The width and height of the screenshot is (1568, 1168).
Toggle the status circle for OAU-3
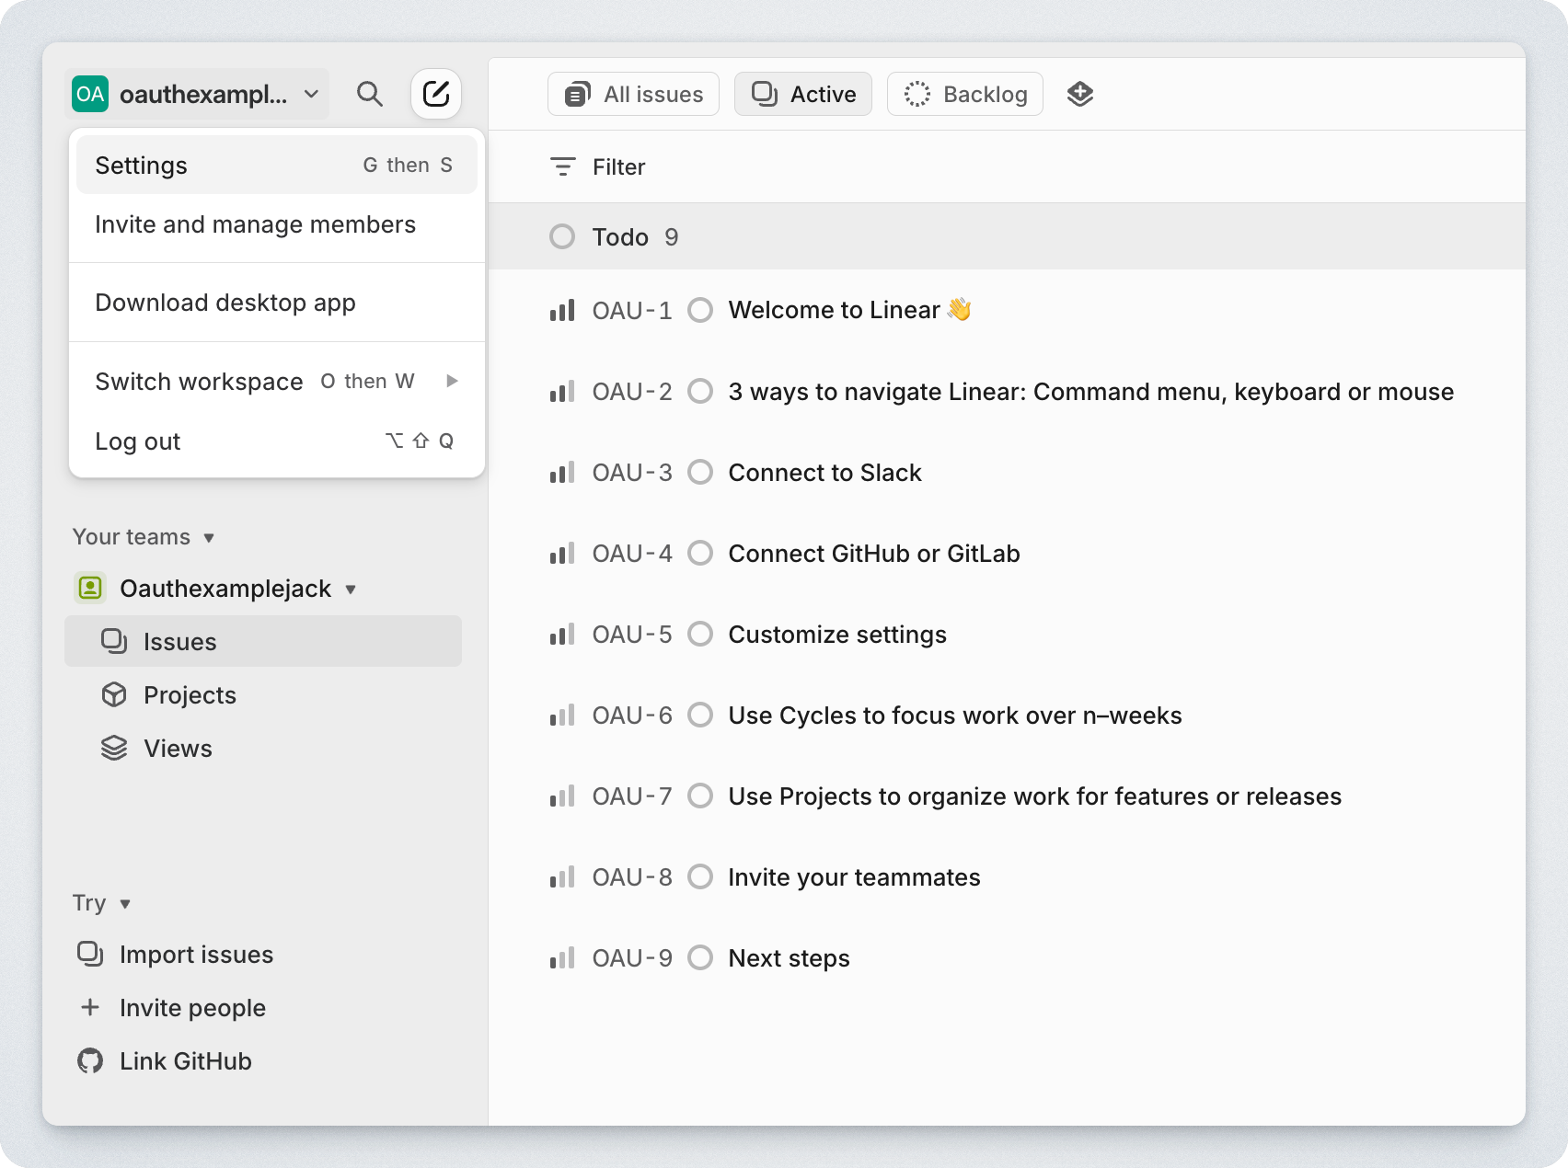click(700, 473)
